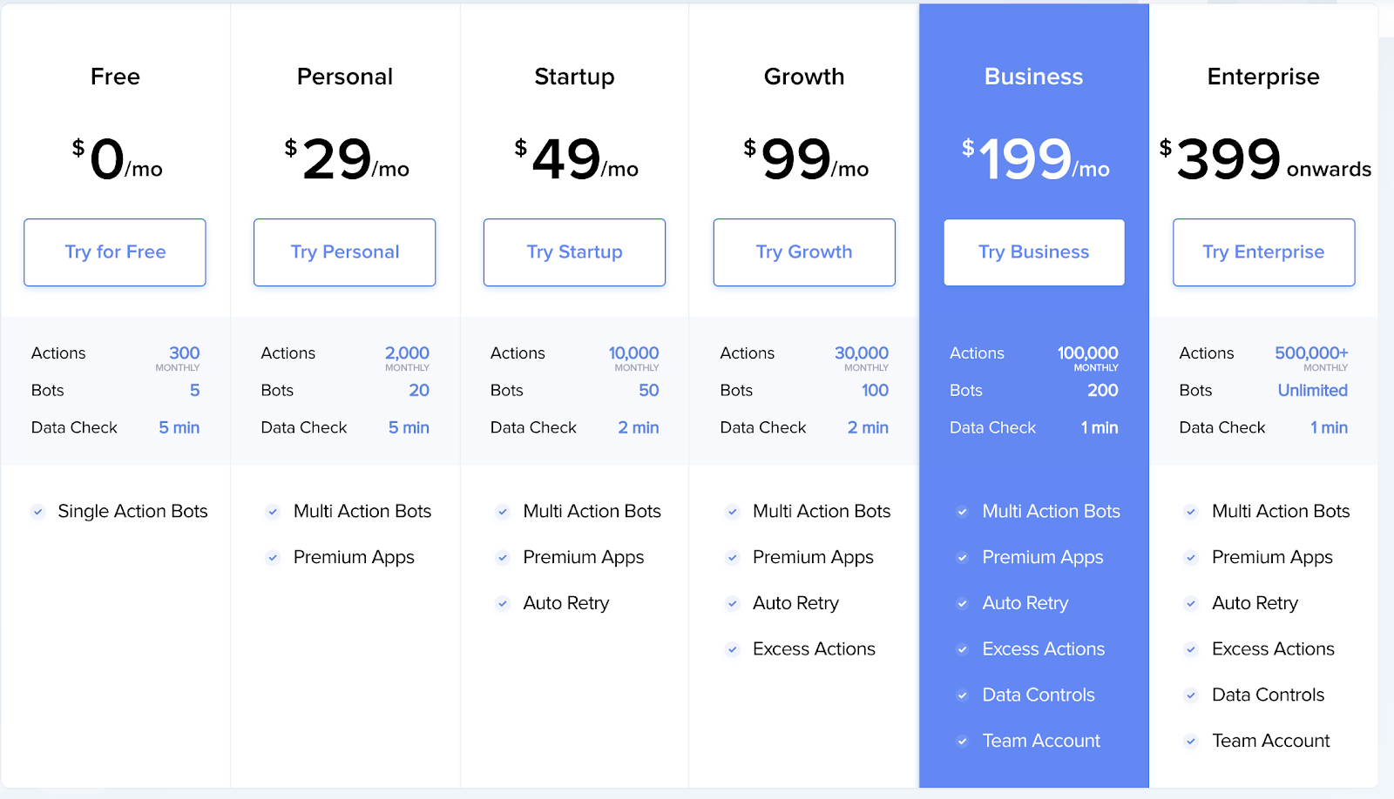1394x799 pixels.
Task: Click the Try Personal button
Action: tap(344, 252)
